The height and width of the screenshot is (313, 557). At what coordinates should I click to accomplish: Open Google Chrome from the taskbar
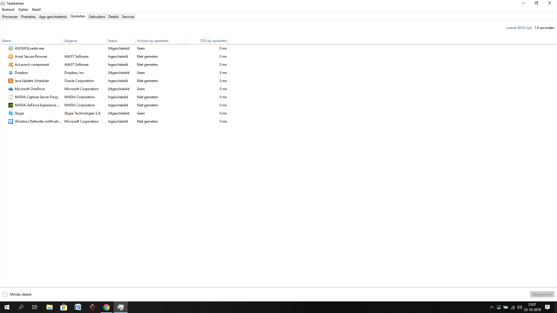pyautogui.click(x=106, y=307)
